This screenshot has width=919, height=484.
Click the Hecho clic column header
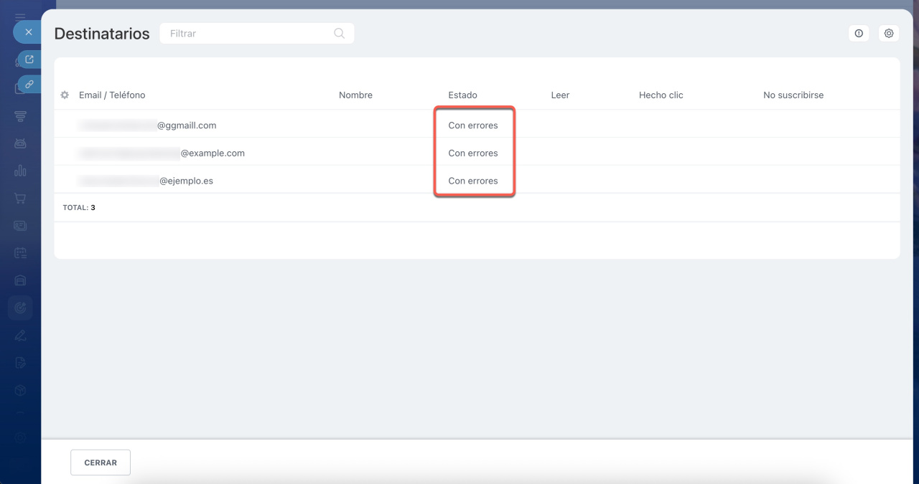[x=661, y=95]
